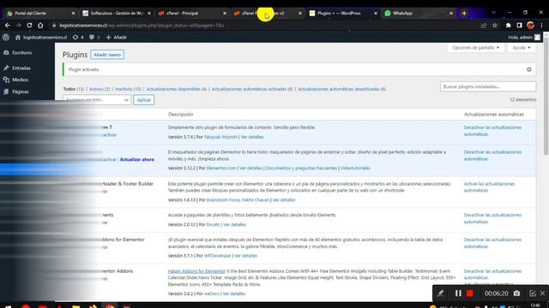Stop the screen recording
This screenshot has height=308, width=549.
coord(470,293)
